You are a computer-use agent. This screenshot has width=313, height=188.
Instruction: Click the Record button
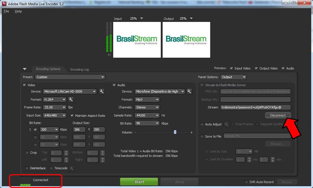pyautogui.click(x=287, y=182)
